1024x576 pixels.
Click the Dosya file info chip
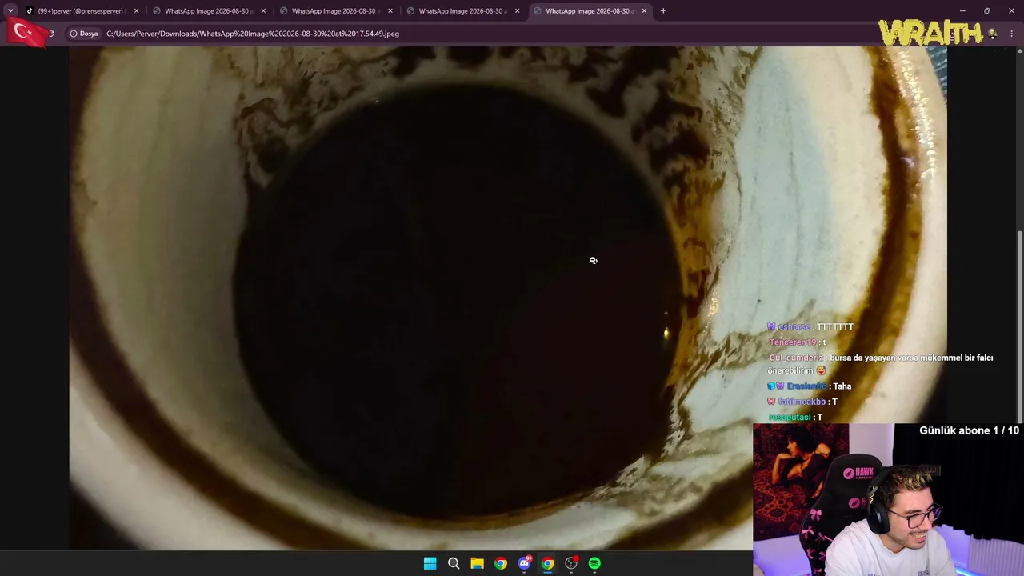[x=84, y=34]
